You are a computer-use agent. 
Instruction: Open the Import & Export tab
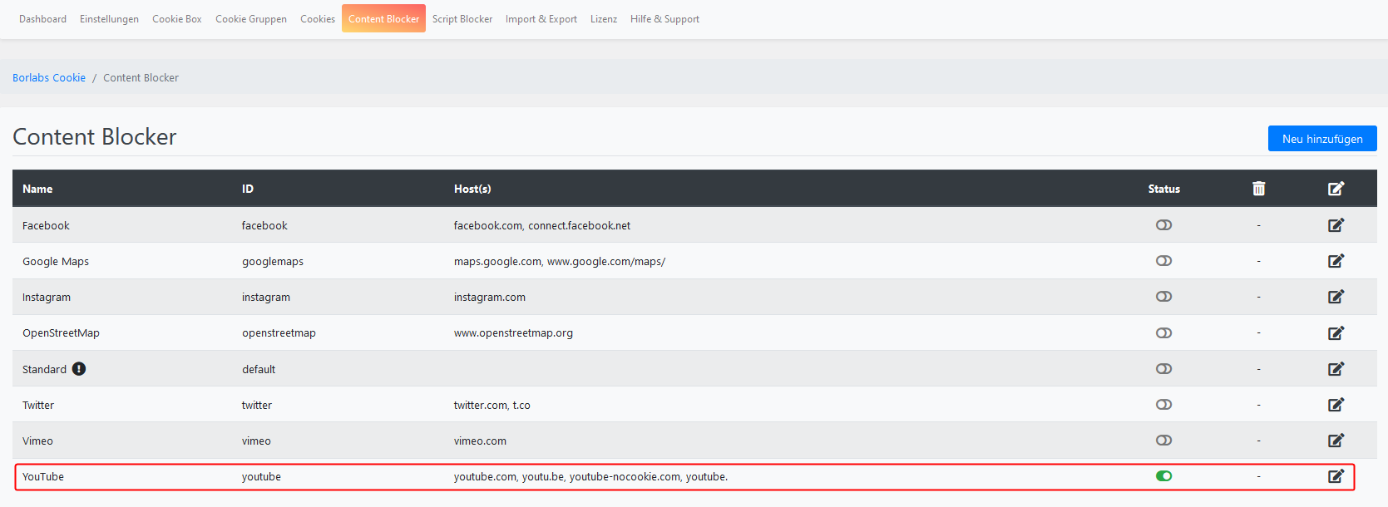click(541, 18)
